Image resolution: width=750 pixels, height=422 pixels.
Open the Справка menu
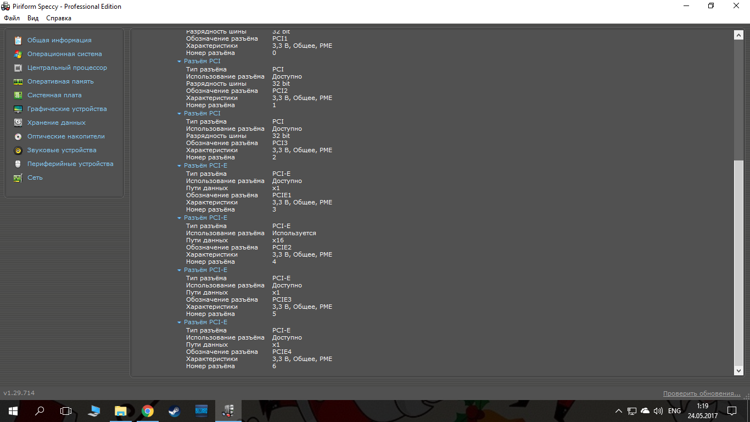(x=59, y=18)
